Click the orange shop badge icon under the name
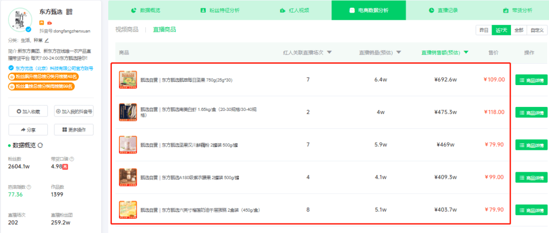The height and width of the screenshot is (233, 549). pyautogui.click(x=41, y=23)
